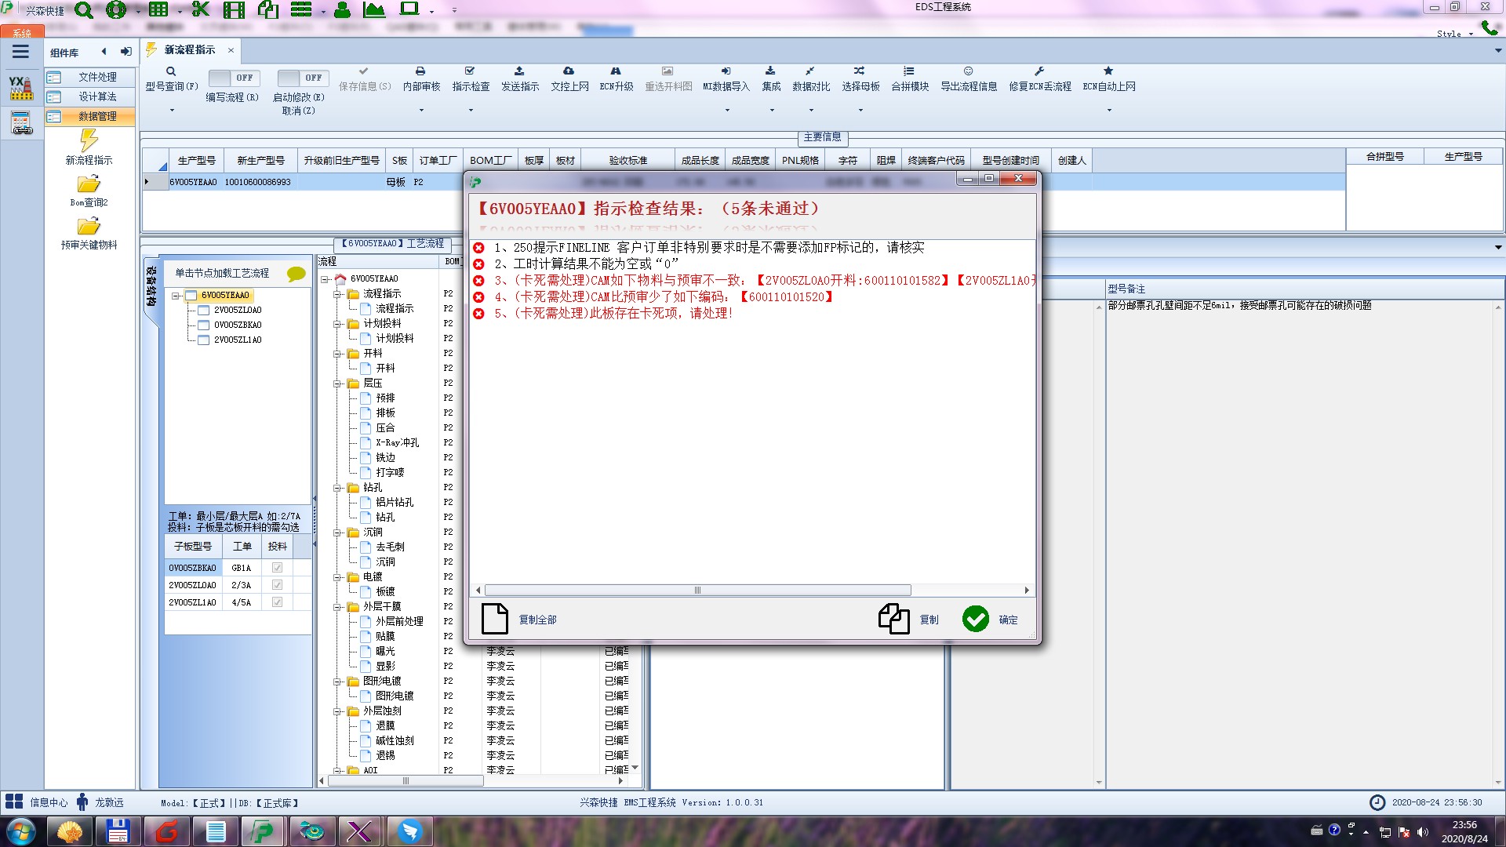1506x847 pixels.
Task: Open 新流程指示 lightning icon in sidebar
Action: pos(89,141)
